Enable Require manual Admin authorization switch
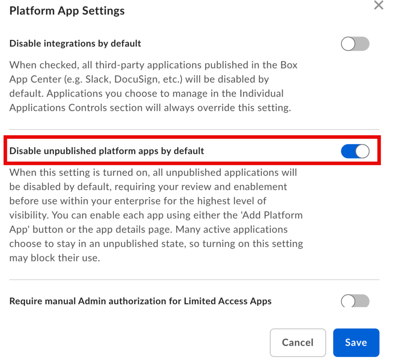393x363 pixels. coord(355,301)
